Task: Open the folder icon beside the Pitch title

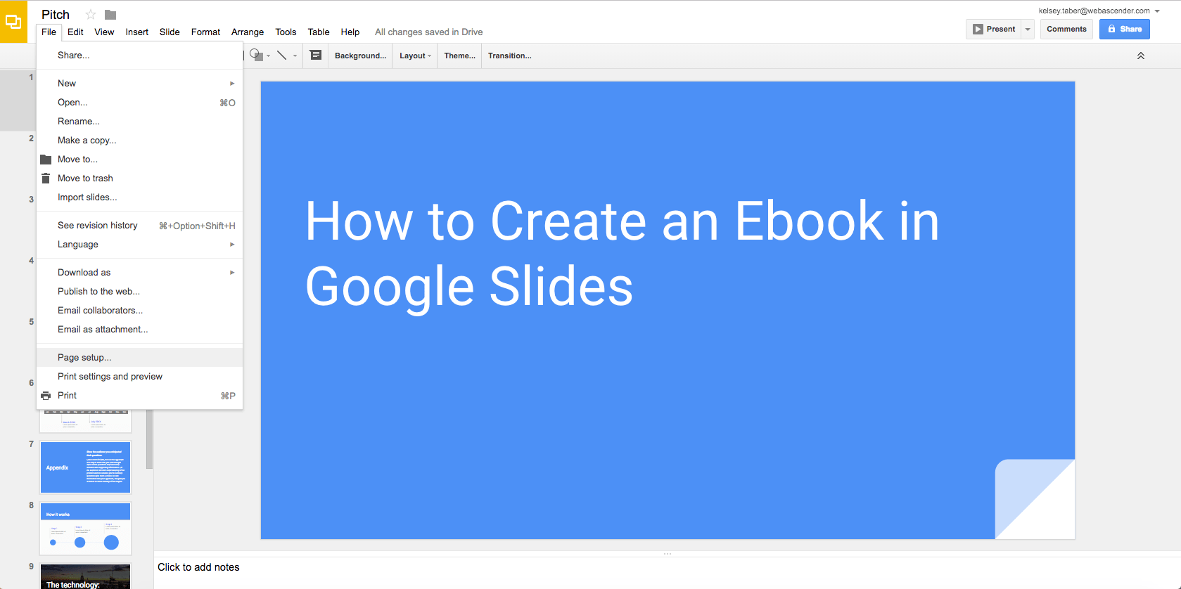Action: point(110,14)
